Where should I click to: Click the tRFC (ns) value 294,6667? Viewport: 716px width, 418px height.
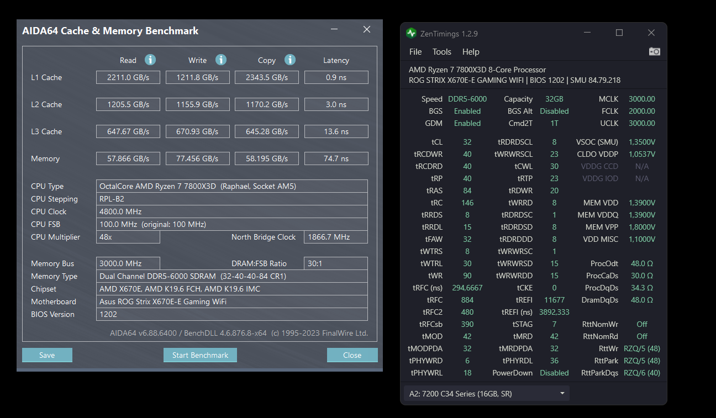pos(467,288)
